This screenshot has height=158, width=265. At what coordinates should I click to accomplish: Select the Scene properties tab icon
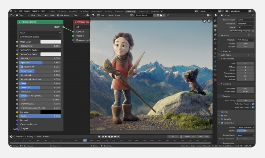point(215,39)
